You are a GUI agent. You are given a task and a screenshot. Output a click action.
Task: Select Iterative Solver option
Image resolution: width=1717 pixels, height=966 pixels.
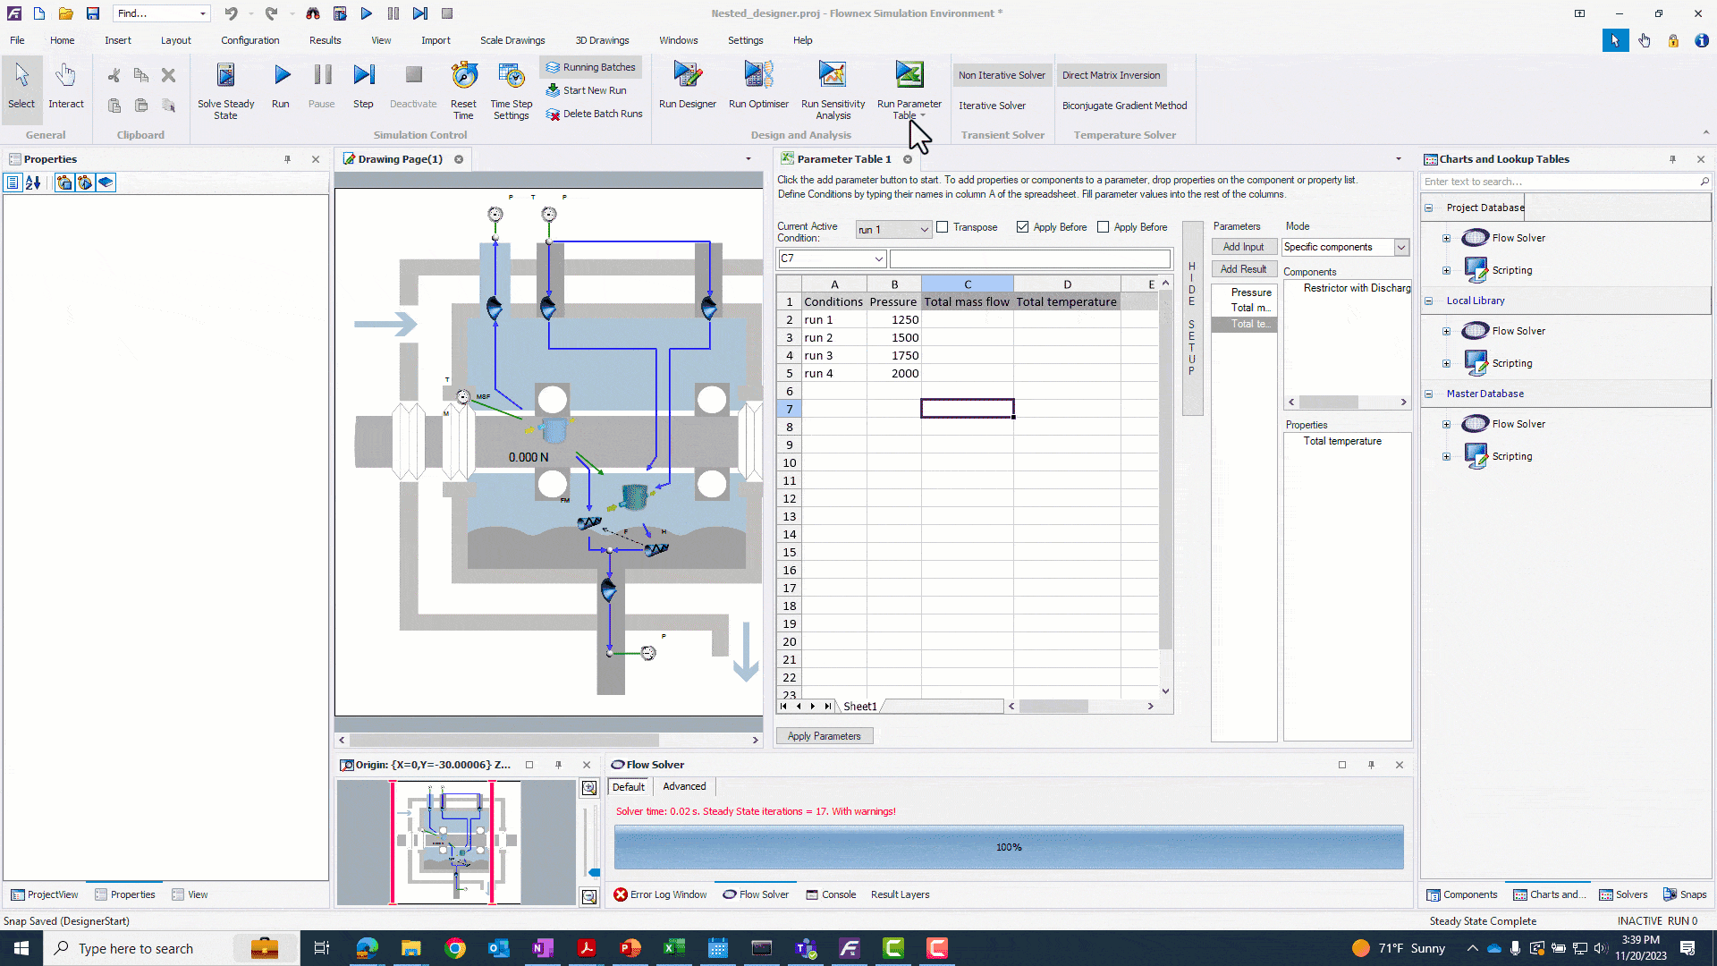pos(992,106)
